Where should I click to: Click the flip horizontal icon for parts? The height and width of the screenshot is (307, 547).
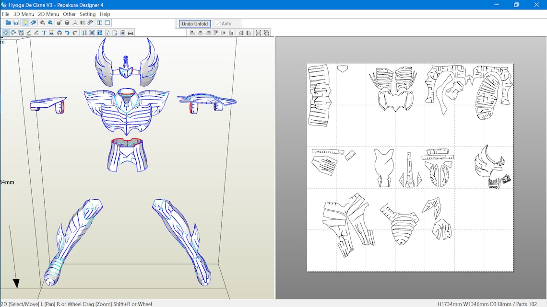241,33
